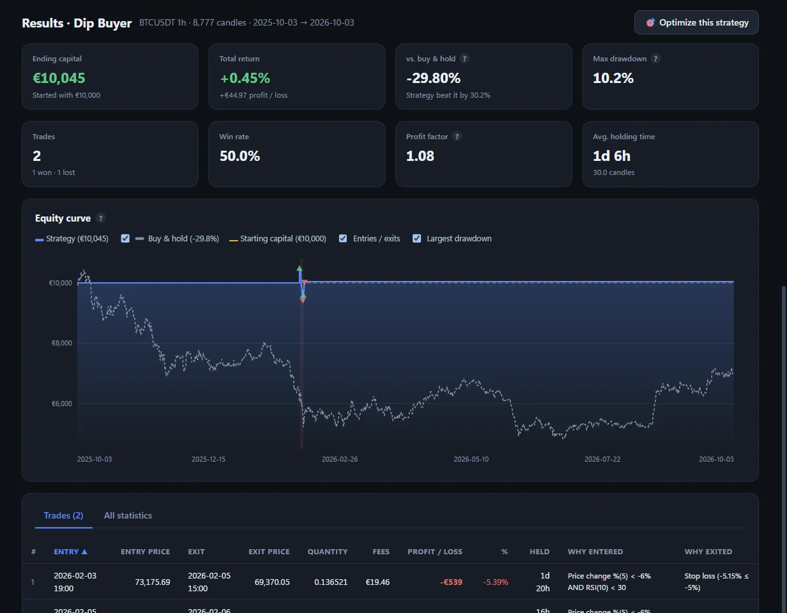Sort by WHY EXITED column header

coord(708,552)
